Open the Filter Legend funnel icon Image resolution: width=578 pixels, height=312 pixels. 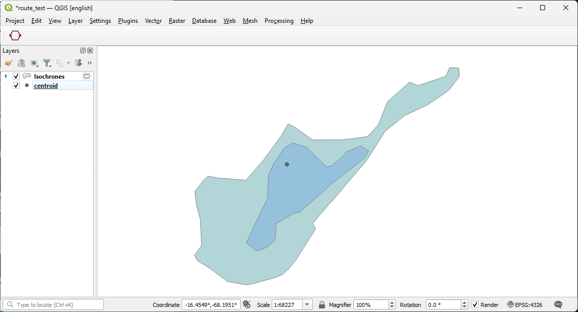pyautogui.click(x=47, y=63)
